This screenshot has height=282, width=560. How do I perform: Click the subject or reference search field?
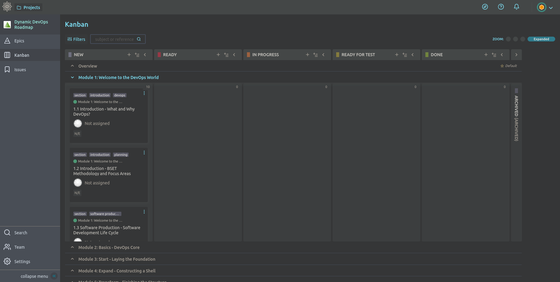(114, 39)
